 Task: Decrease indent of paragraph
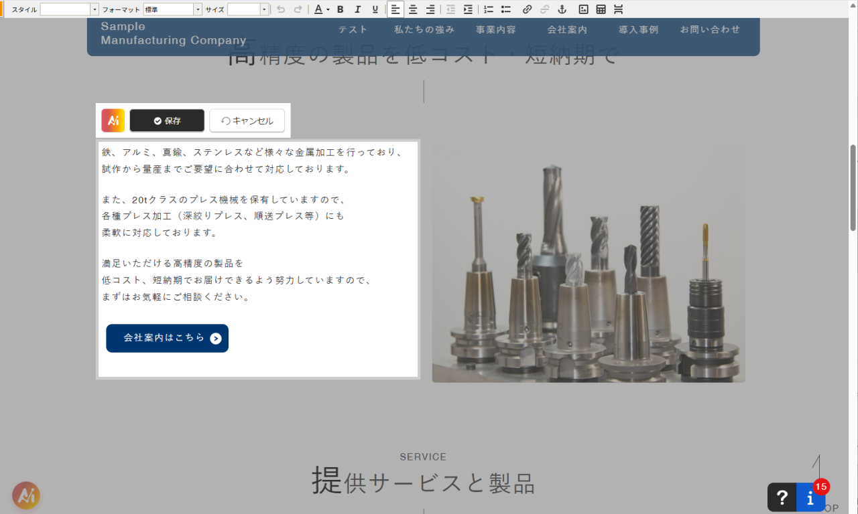[x=450, y=9]
